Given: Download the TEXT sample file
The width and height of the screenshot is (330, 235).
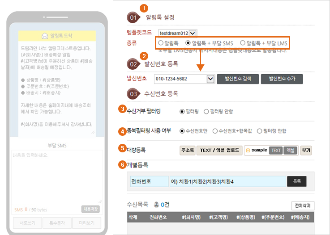Looking at the screenshot, I should [x=276, y=151].
